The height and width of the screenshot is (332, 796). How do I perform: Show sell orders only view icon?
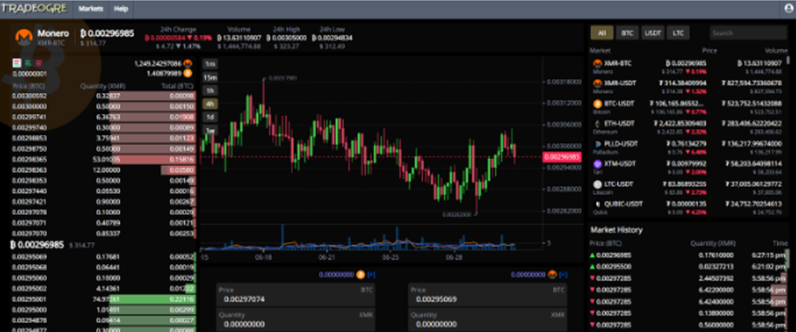tap(39, 63)
